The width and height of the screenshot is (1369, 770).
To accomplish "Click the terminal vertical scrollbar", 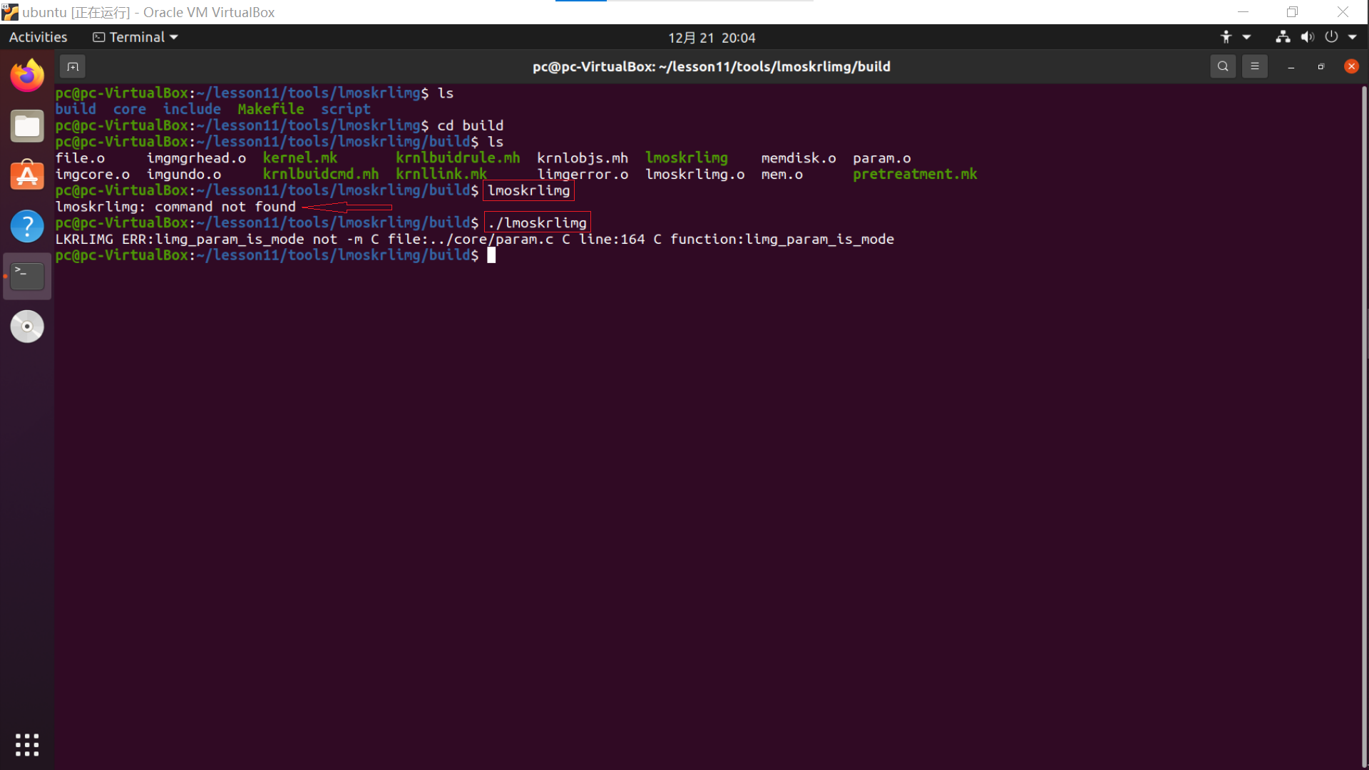I will point(1363,428).
